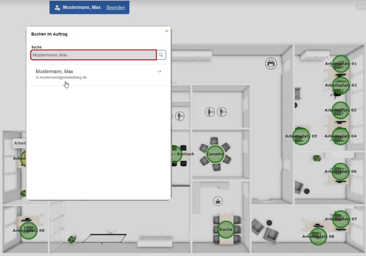Viewport: 366px width, 256px height.
Task: Click the Suche input field
Action: (x=94, y=55)
